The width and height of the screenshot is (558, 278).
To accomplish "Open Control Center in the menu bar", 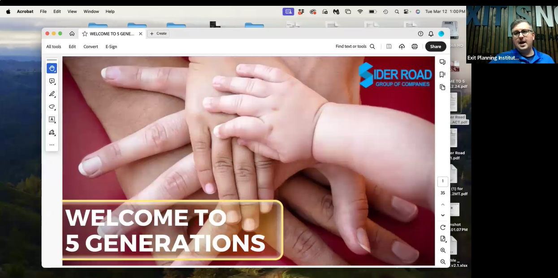I will click(407, 12).
